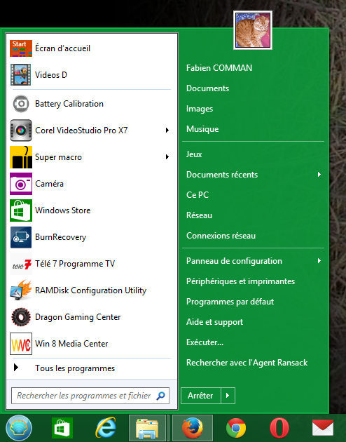
Task: Click the BurnRecovery program icon
Action: pos(21,237)
